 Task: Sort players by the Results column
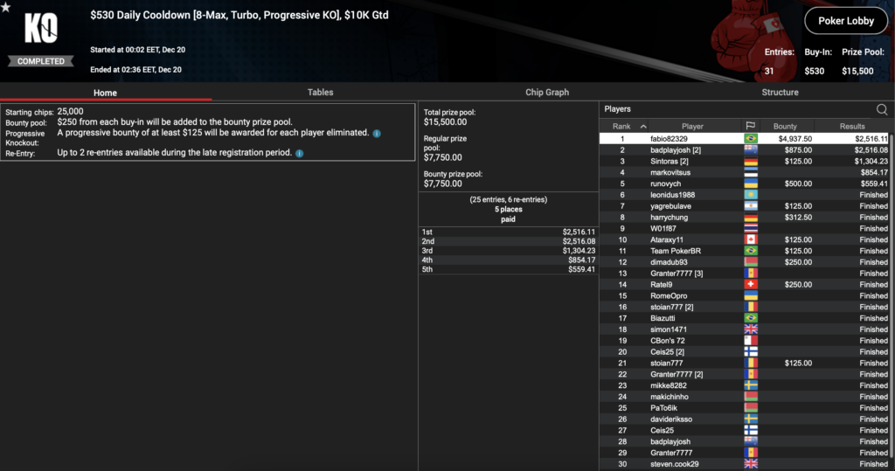pyautogui.click(x=852, y=127)
